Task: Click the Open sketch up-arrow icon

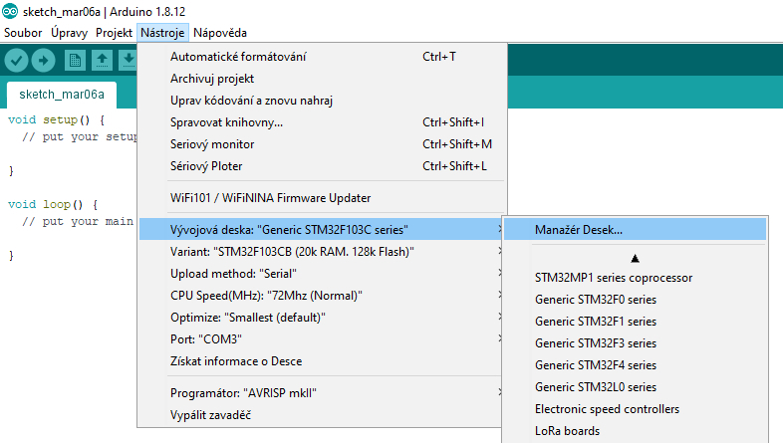Action: click(x=102, y=61)
